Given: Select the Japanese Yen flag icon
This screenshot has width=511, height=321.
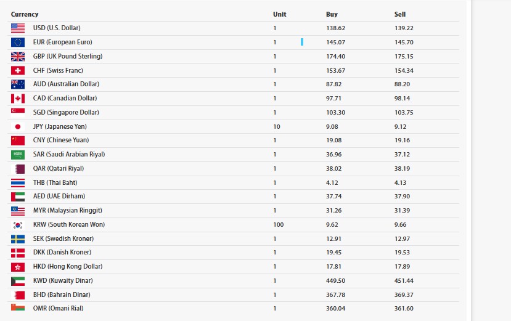Looking at the screenshot, I should click(x=18, y=126).
